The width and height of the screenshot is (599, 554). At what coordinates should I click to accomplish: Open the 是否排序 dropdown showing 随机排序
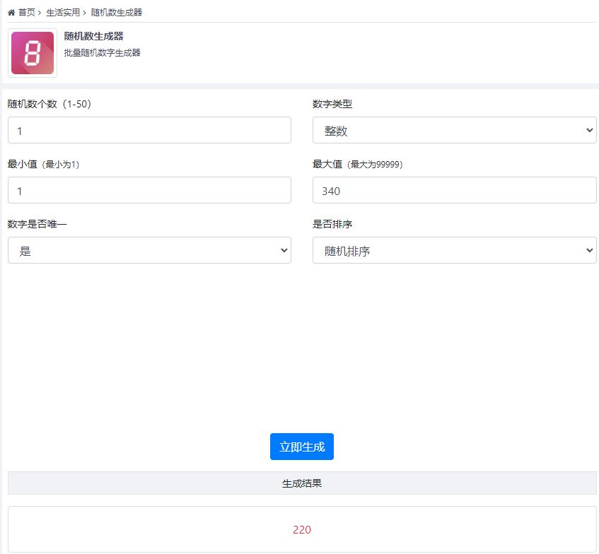[454, 250]
